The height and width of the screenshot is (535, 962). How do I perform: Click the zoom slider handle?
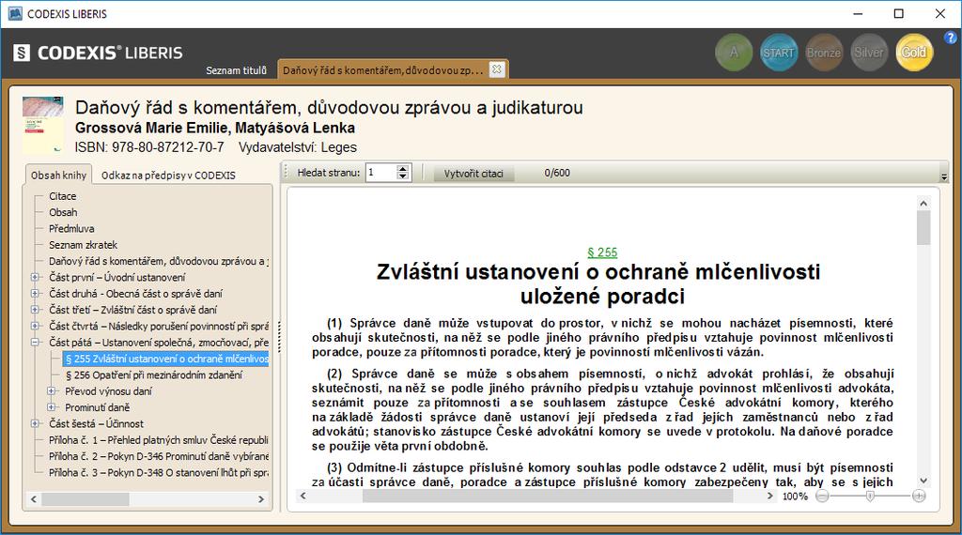[870, 497]
